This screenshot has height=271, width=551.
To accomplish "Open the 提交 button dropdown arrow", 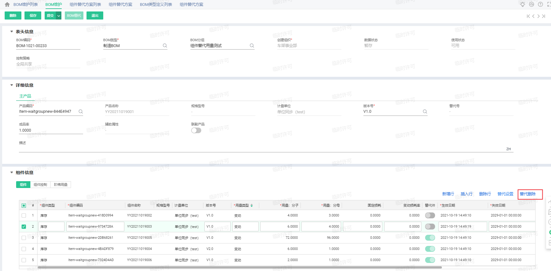I will pos(59,15).
